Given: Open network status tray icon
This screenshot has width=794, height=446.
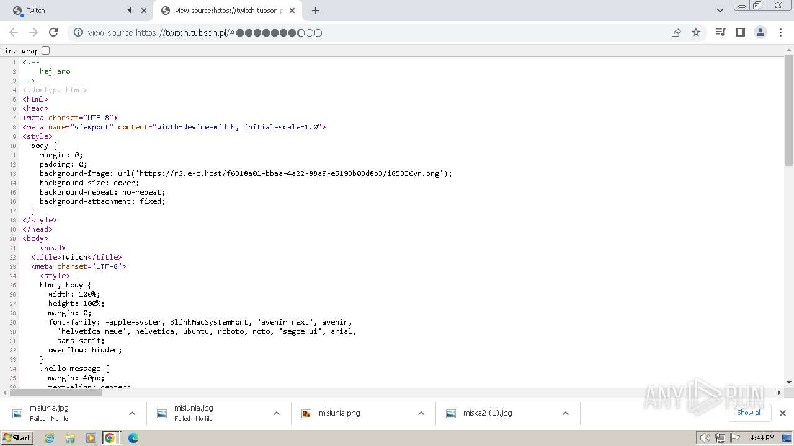Looking at the screenshot, I should coord(720,438).
